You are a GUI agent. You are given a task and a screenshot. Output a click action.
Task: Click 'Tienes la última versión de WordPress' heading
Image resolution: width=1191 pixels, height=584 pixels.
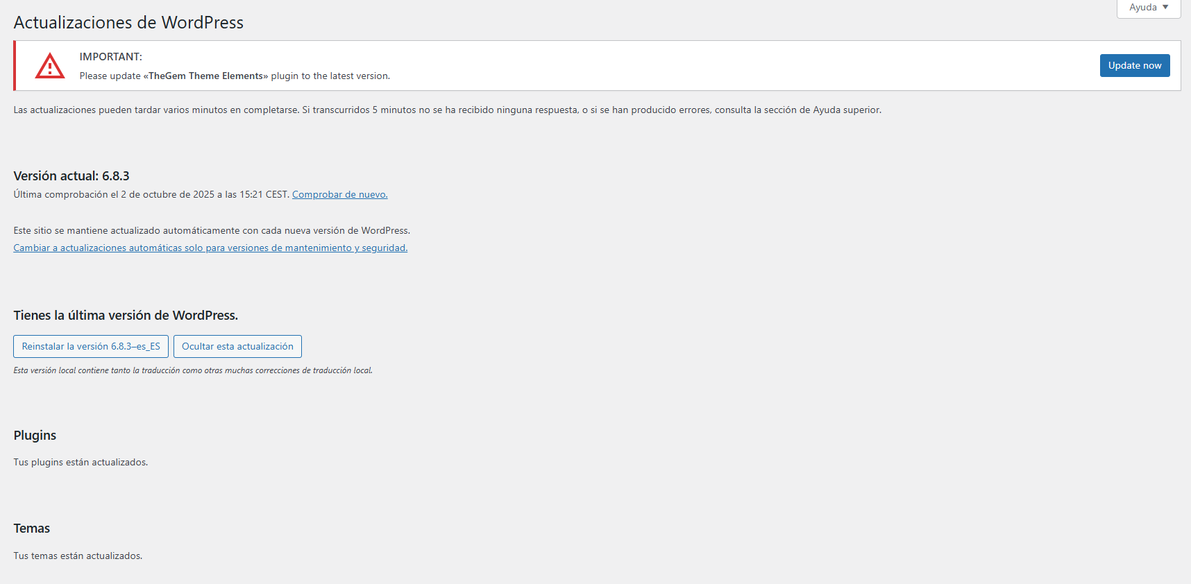126,316
